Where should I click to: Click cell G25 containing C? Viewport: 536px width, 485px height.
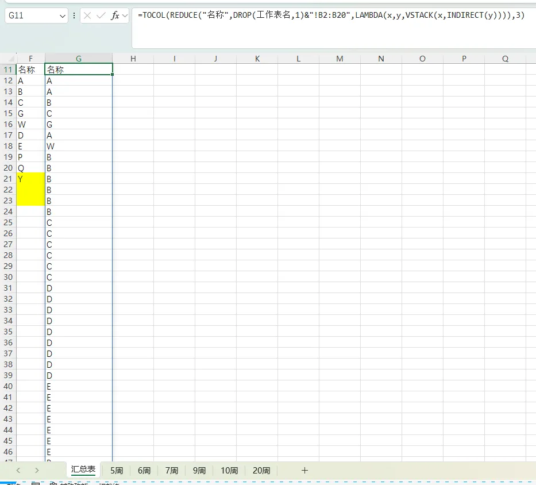tap(79, 222)
